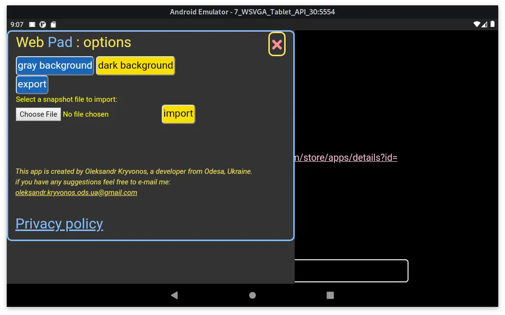Image resolution: width=505 pixels, height=315 pixels.
Task: Click the 'This app is created by' text line
Action: tap(133, 171)
